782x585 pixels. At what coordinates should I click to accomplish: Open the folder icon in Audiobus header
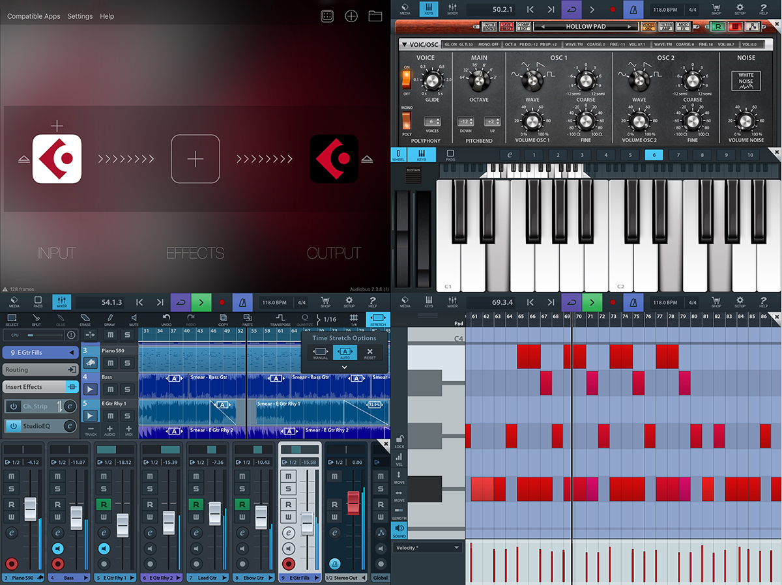(375, 16)
